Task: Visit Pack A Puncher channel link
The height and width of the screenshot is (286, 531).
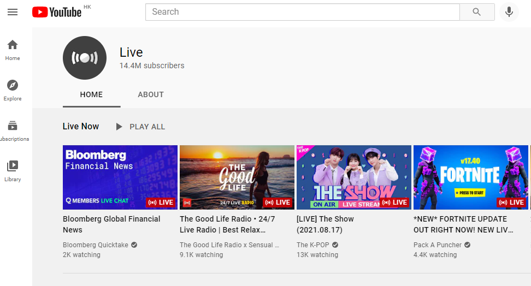Action: 438,245
